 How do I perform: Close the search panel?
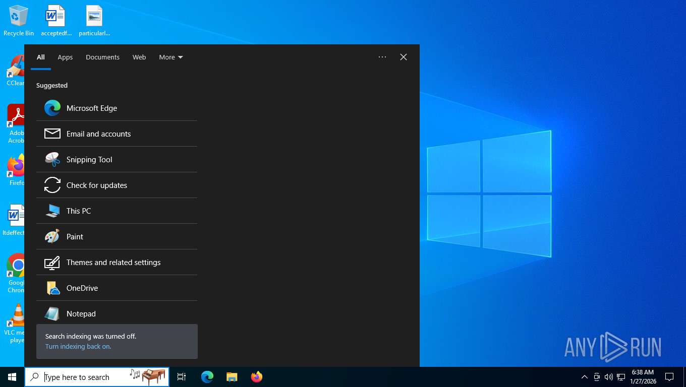[x=404, y=57]
